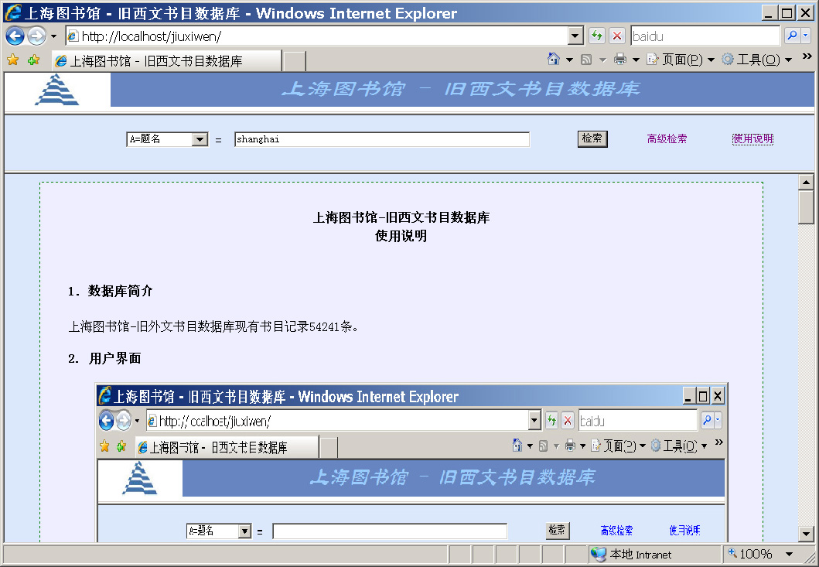Open the 页面(P) menu
819x567 pixels.
(681, 60)
